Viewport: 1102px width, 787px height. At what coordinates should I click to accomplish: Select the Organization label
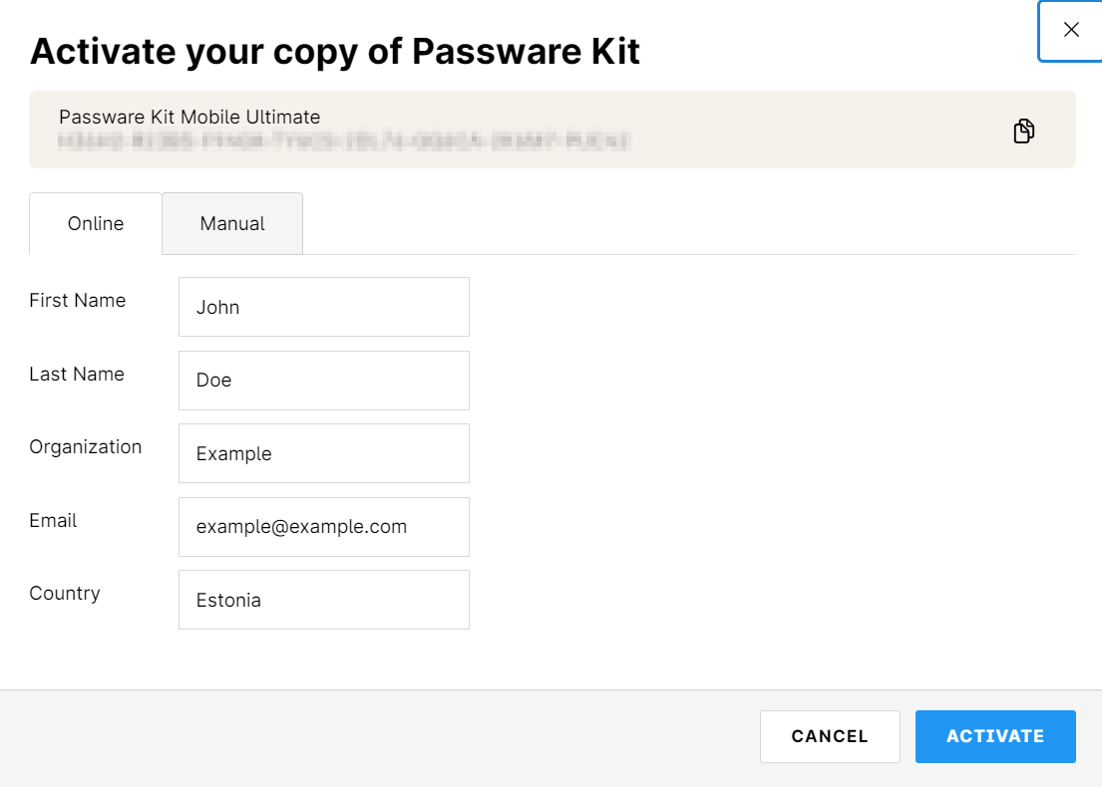click(86, 447)
